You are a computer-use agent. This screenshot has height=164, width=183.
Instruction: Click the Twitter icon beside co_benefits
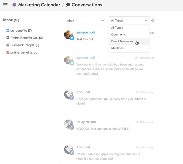click(x=8, y=31)
